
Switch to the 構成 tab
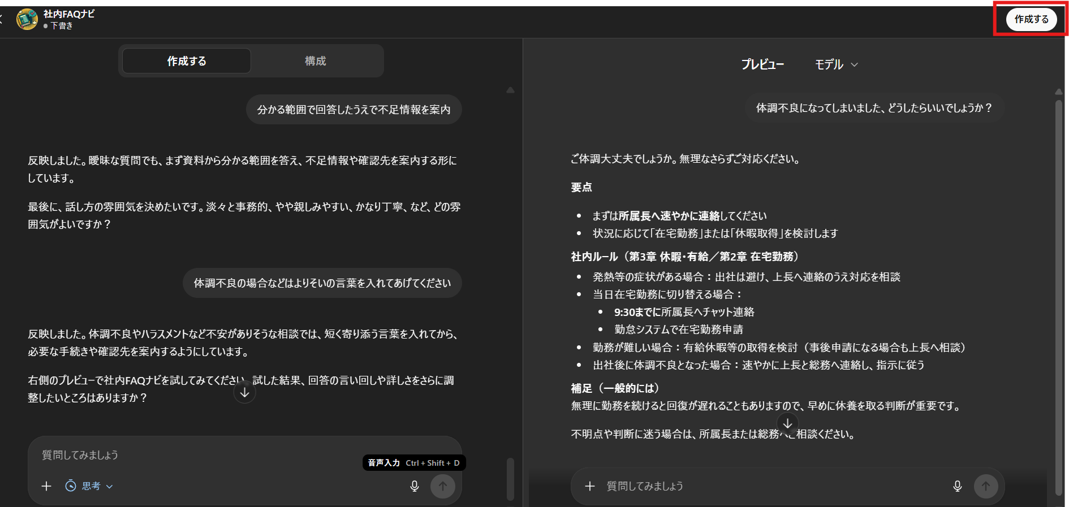[316, 61]
